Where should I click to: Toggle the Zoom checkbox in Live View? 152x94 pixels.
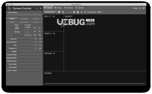click(25, 30)
